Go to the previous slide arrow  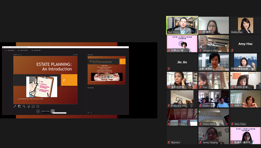38,111
